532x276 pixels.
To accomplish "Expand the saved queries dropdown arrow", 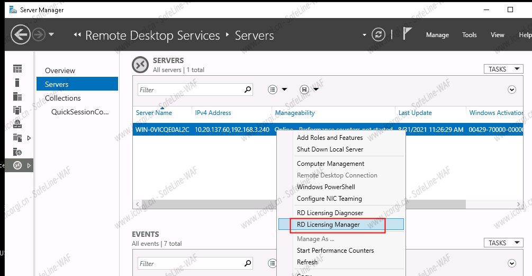I will coord(316,90).
